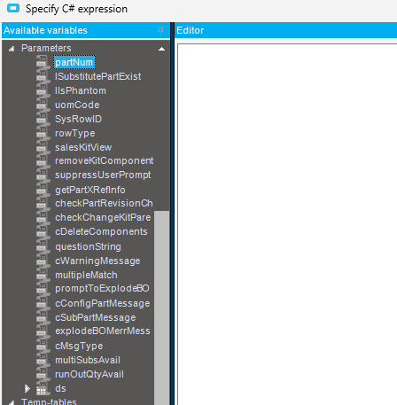Expand the ds dataset node
This screenshot has height=405, width=397.
tap(27, 388)
